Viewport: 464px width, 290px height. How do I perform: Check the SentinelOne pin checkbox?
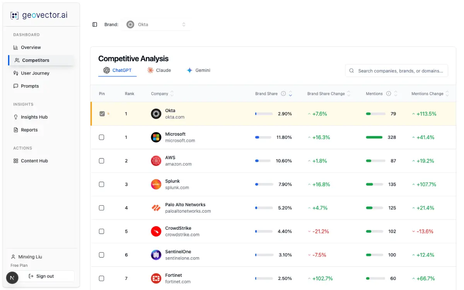[102, 255]
